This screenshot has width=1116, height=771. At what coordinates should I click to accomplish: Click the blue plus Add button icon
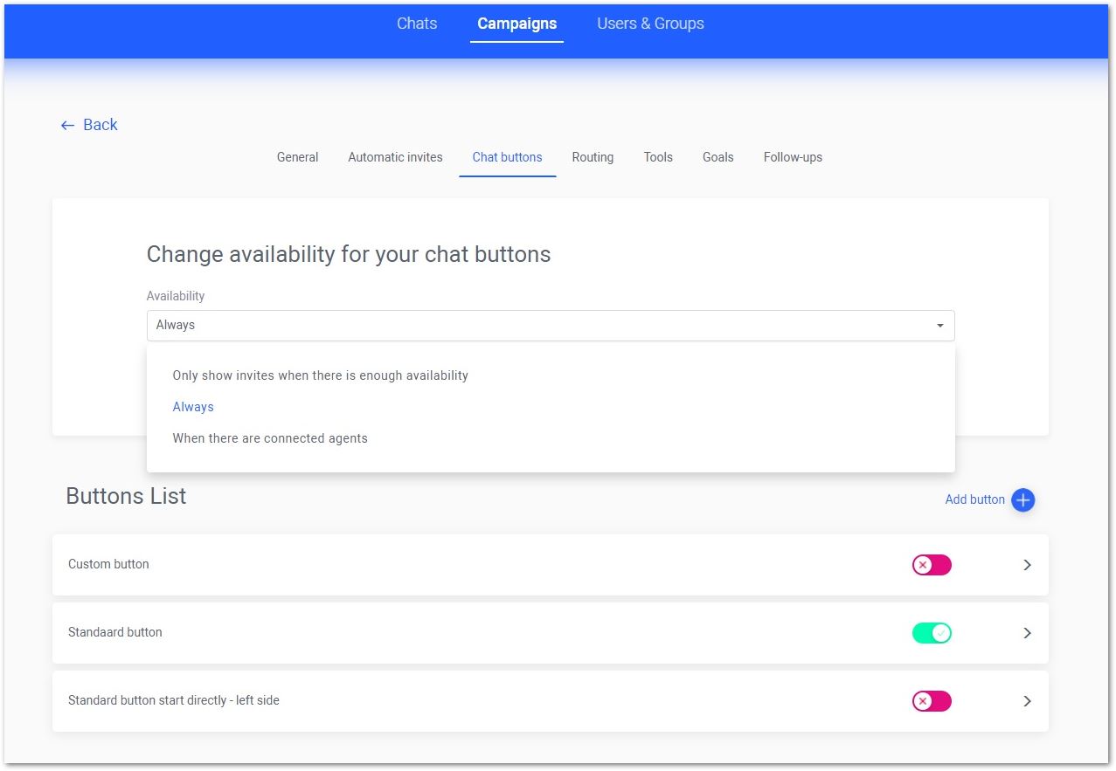(x=1022, y=500)
